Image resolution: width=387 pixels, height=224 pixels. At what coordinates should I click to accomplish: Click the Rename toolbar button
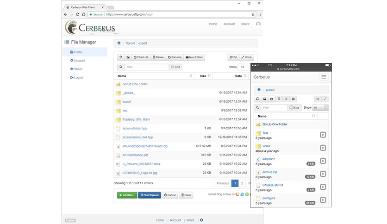(175, 57)
